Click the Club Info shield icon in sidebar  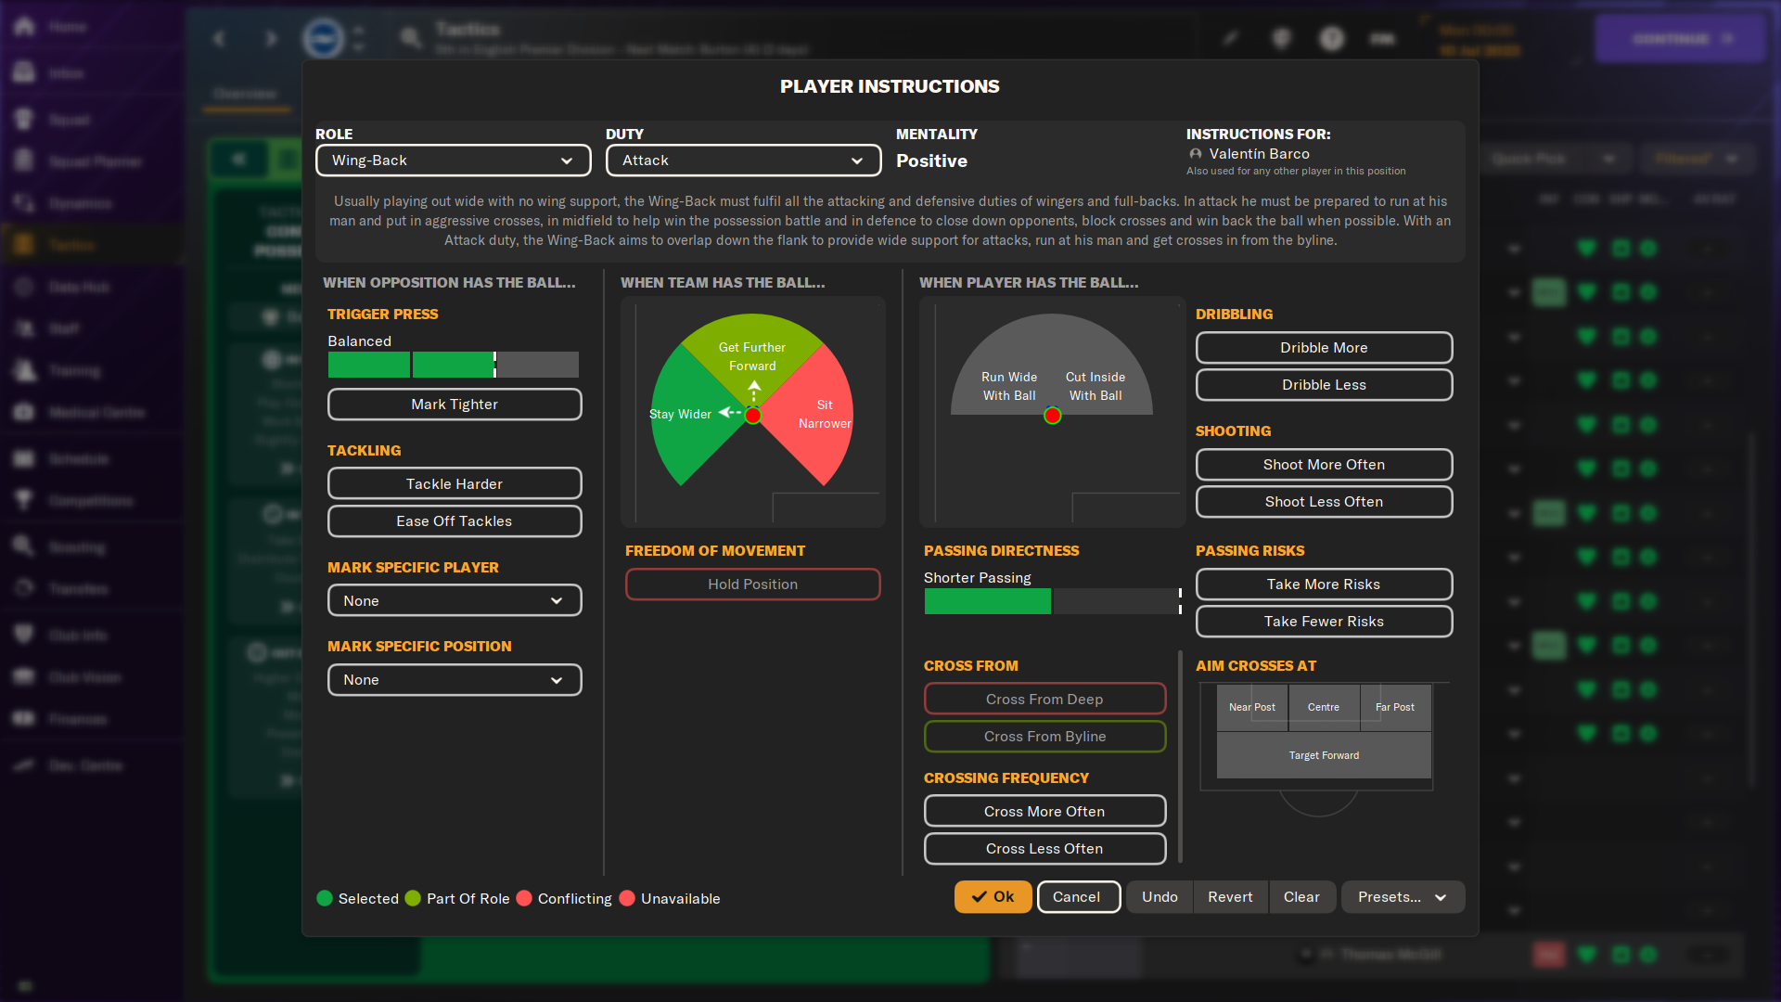click(x=24, y=635)
